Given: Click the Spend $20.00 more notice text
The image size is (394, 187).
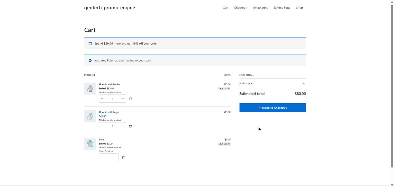Looking at the screenshot, I should click(x=126, y=44).
